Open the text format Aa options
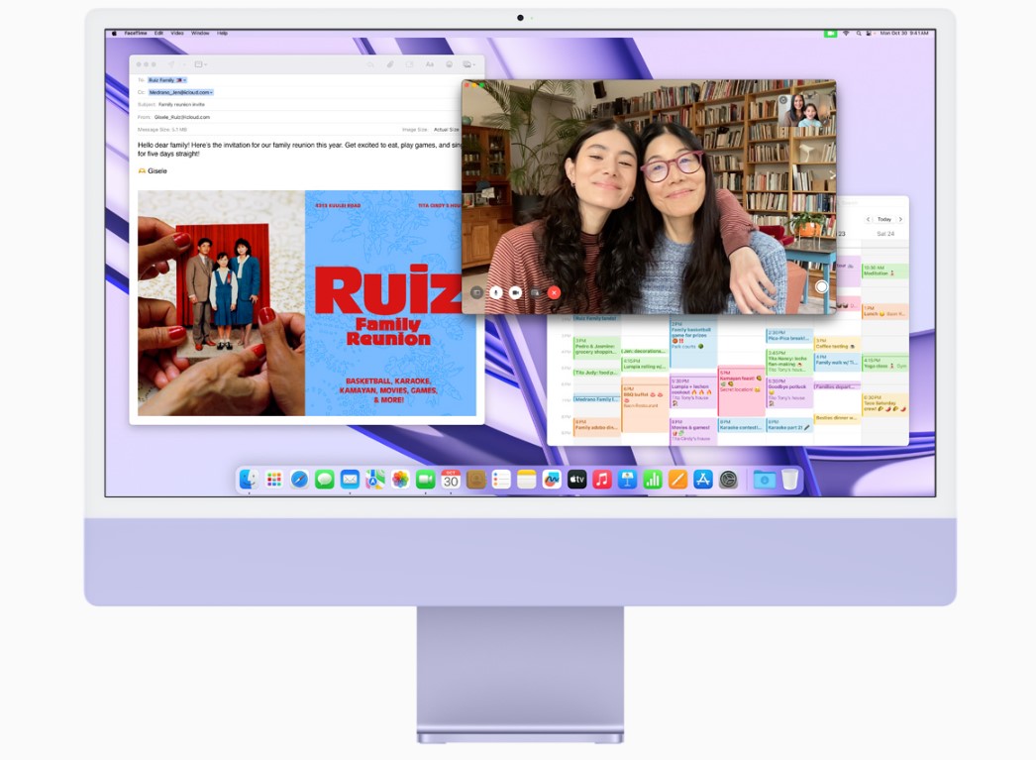This screenshot has height=760, width=1036. point(430,64)
